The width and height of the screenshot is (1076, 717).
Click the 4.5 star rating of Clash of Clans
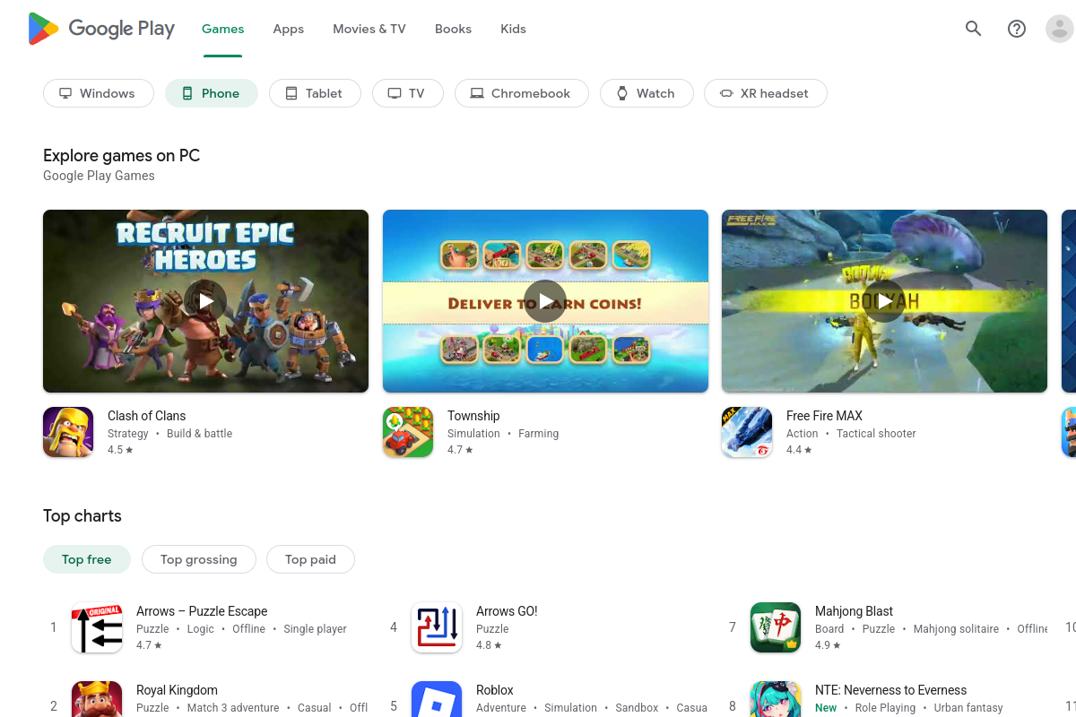click(120, 450)
